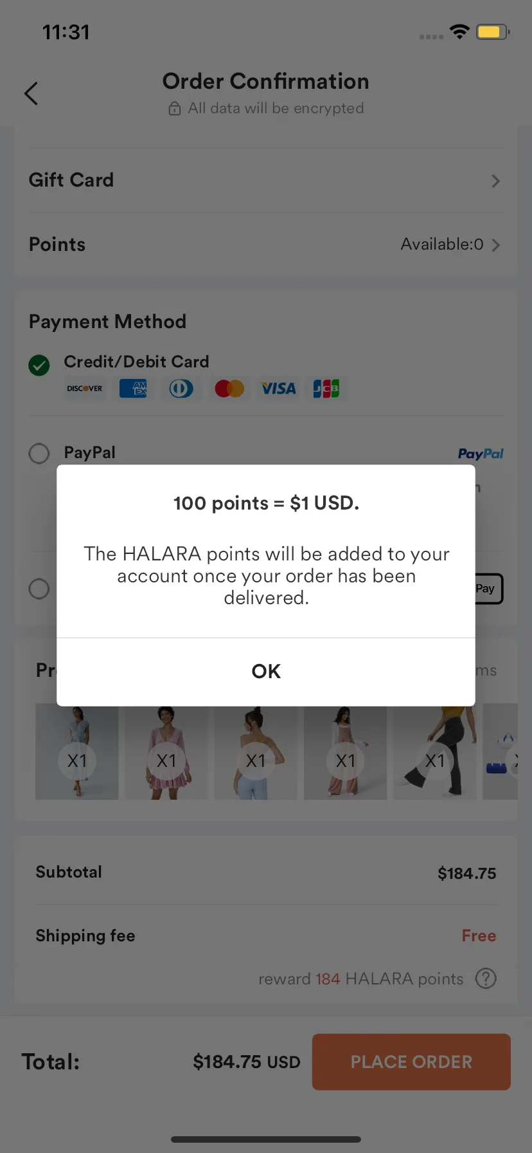Click the HALARA points help question icon
This screenshot has width=532, height=1153.
486,979
